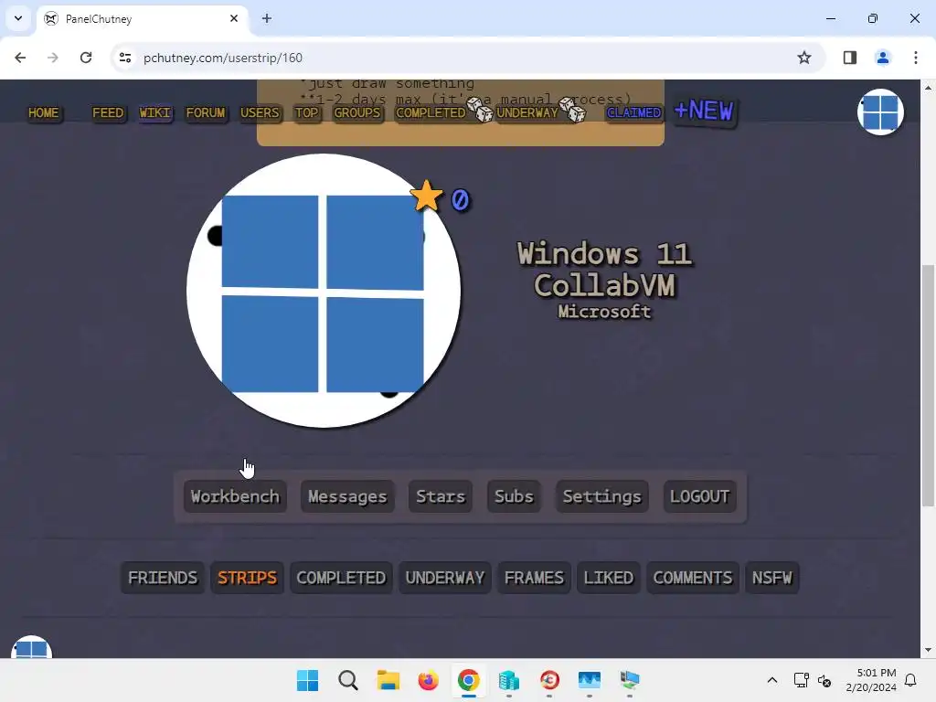Click the page vertical scrollbar thumb
This screenshot has height=702, width=936.
[x=928, y=385]
